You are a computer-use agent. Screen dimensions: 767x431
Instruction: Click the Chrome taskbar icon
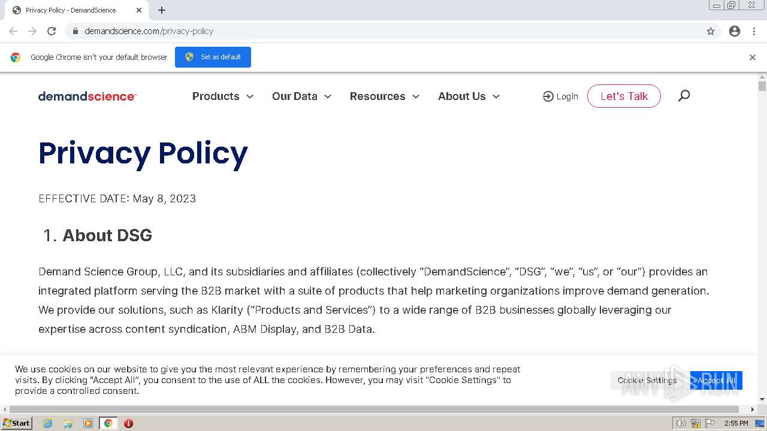(108, 423)
